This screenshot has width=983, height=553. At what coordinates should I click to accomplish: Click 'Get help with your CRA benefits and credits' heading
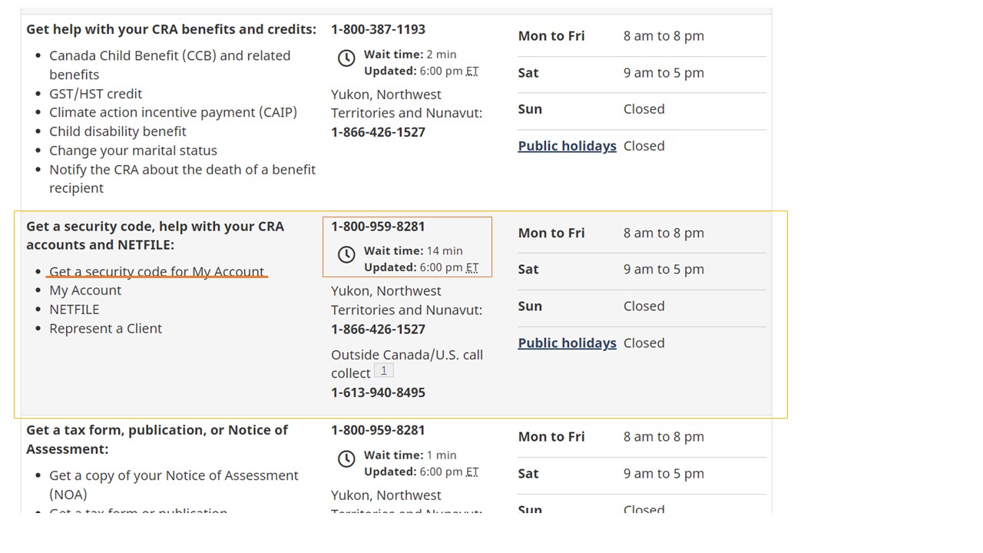tap(171, 29)
